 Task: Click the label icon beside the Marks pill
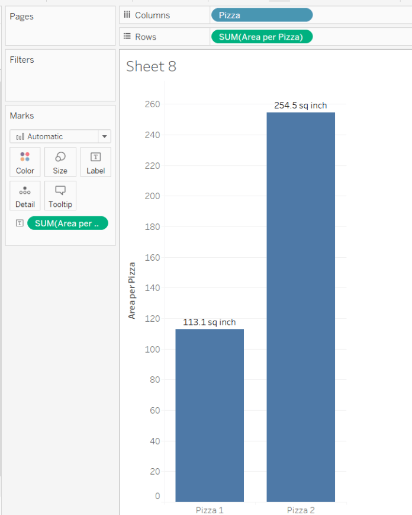20,223
